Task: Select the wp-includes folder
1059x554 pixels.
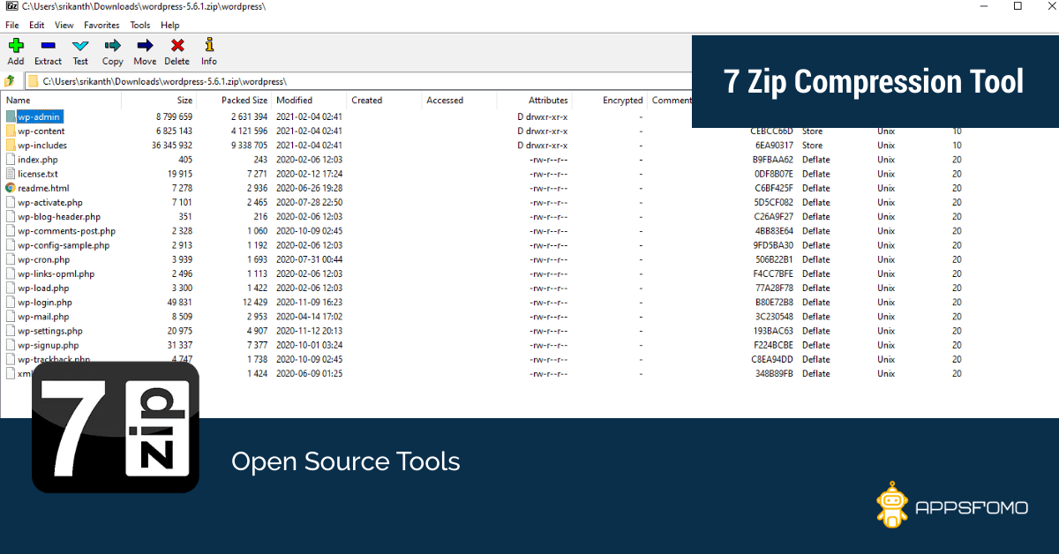Action: 41,146
